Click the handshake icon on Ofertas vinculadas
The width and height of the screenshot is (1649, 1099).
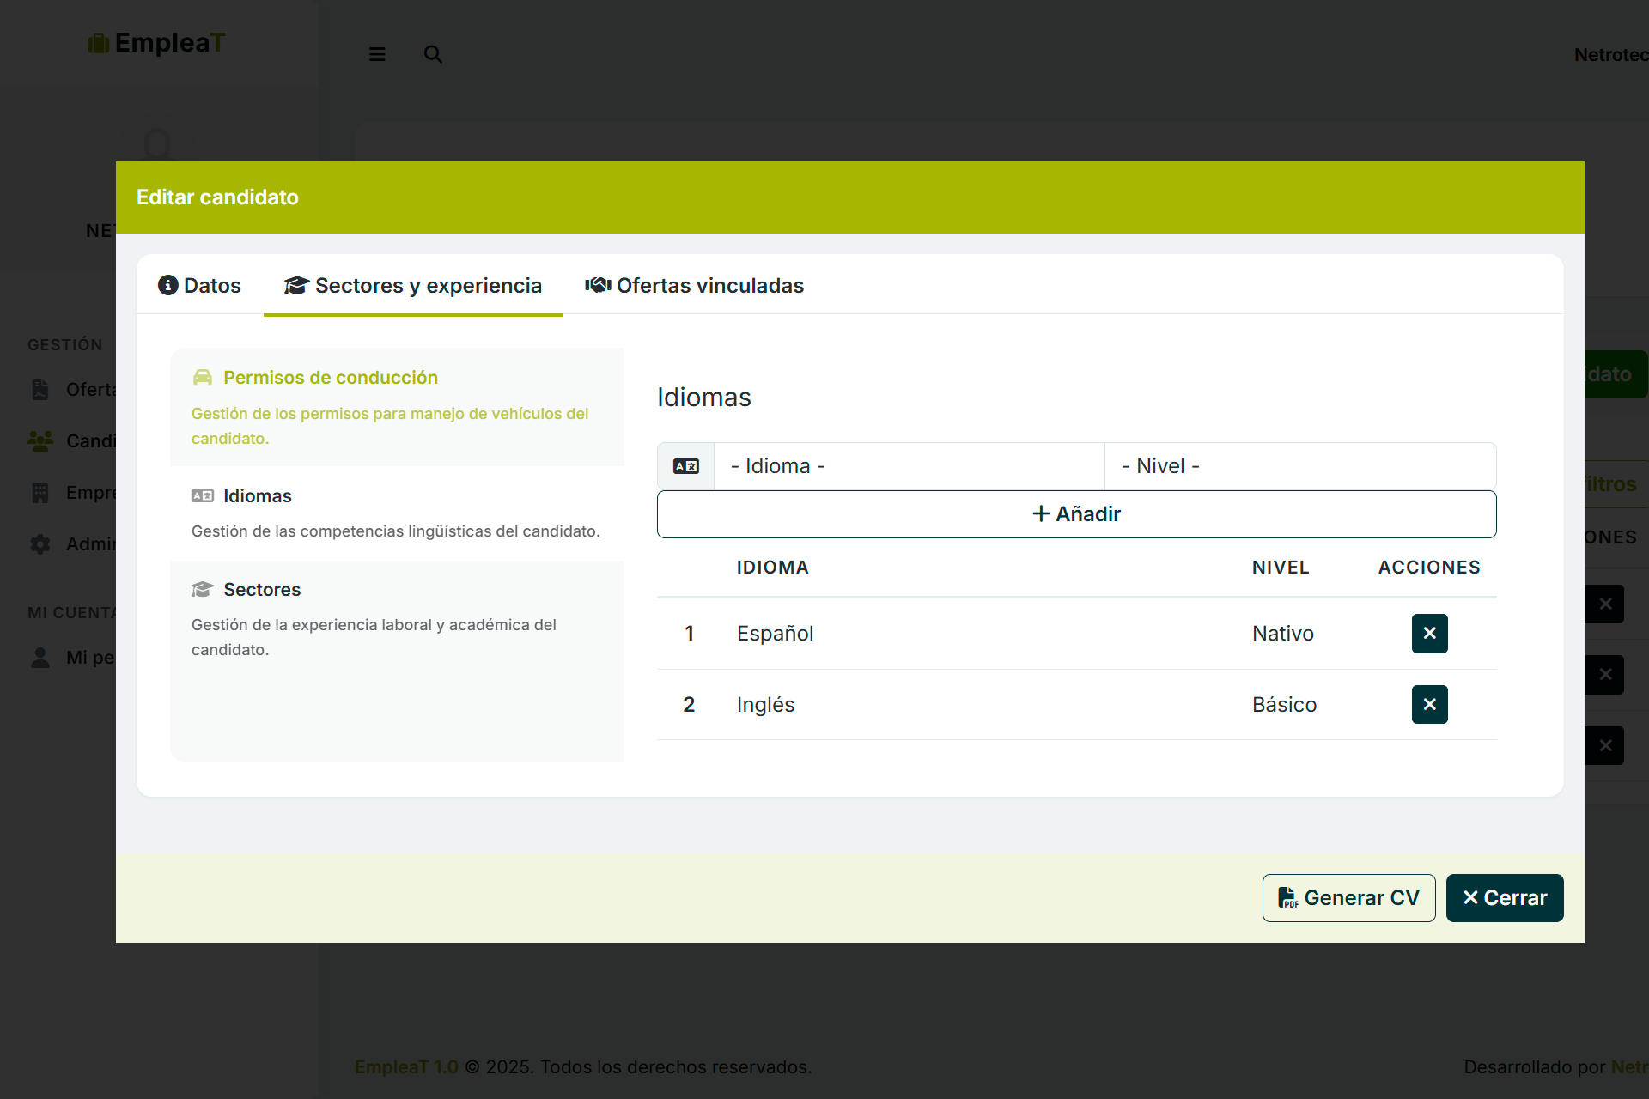[x=598, y=285]
